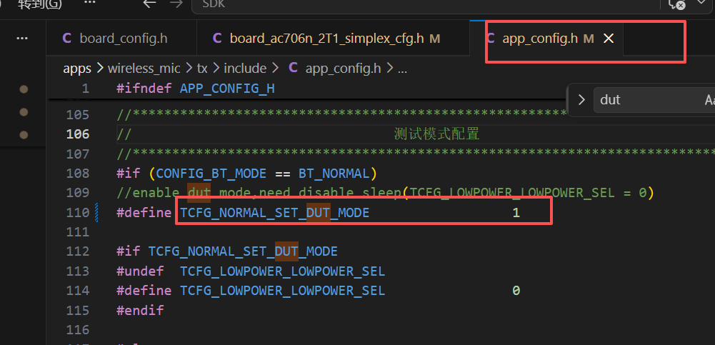Select the app_config.h tab

tap(546, 39)
